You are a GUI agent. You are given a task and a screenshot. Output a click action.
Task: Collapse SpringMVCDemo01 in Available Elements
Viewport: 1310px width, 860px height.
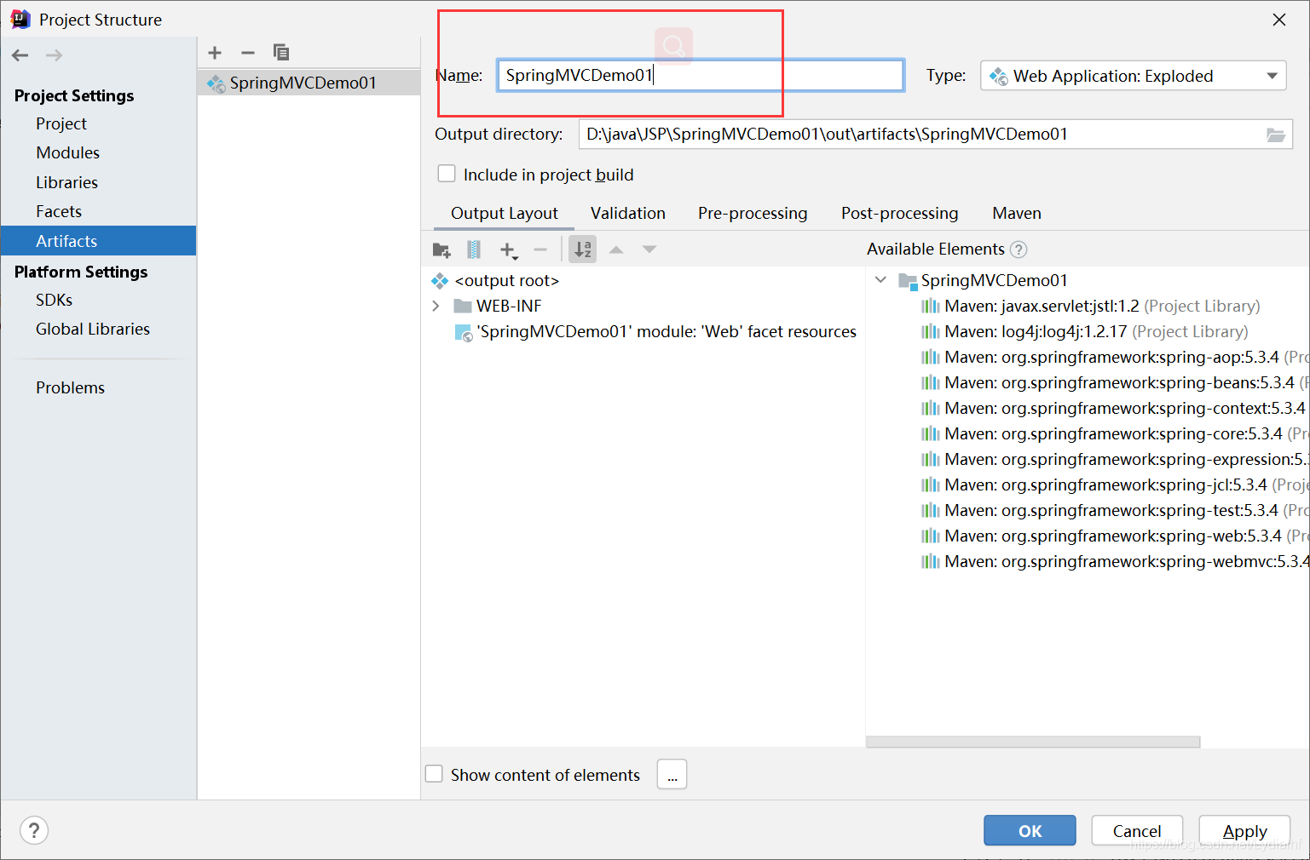(x=880, y=280)
